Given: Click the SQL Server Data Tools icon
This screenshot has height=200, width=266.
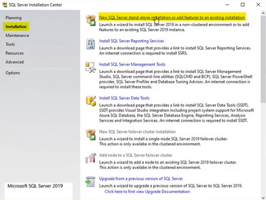Looking at the screenshot, I should (x=91, y=101).
